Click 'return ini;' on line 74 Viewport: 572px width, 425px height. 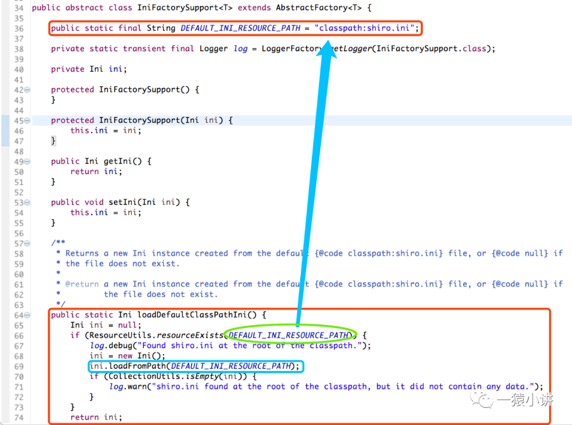pyautogui.click(x=96, y=417)
